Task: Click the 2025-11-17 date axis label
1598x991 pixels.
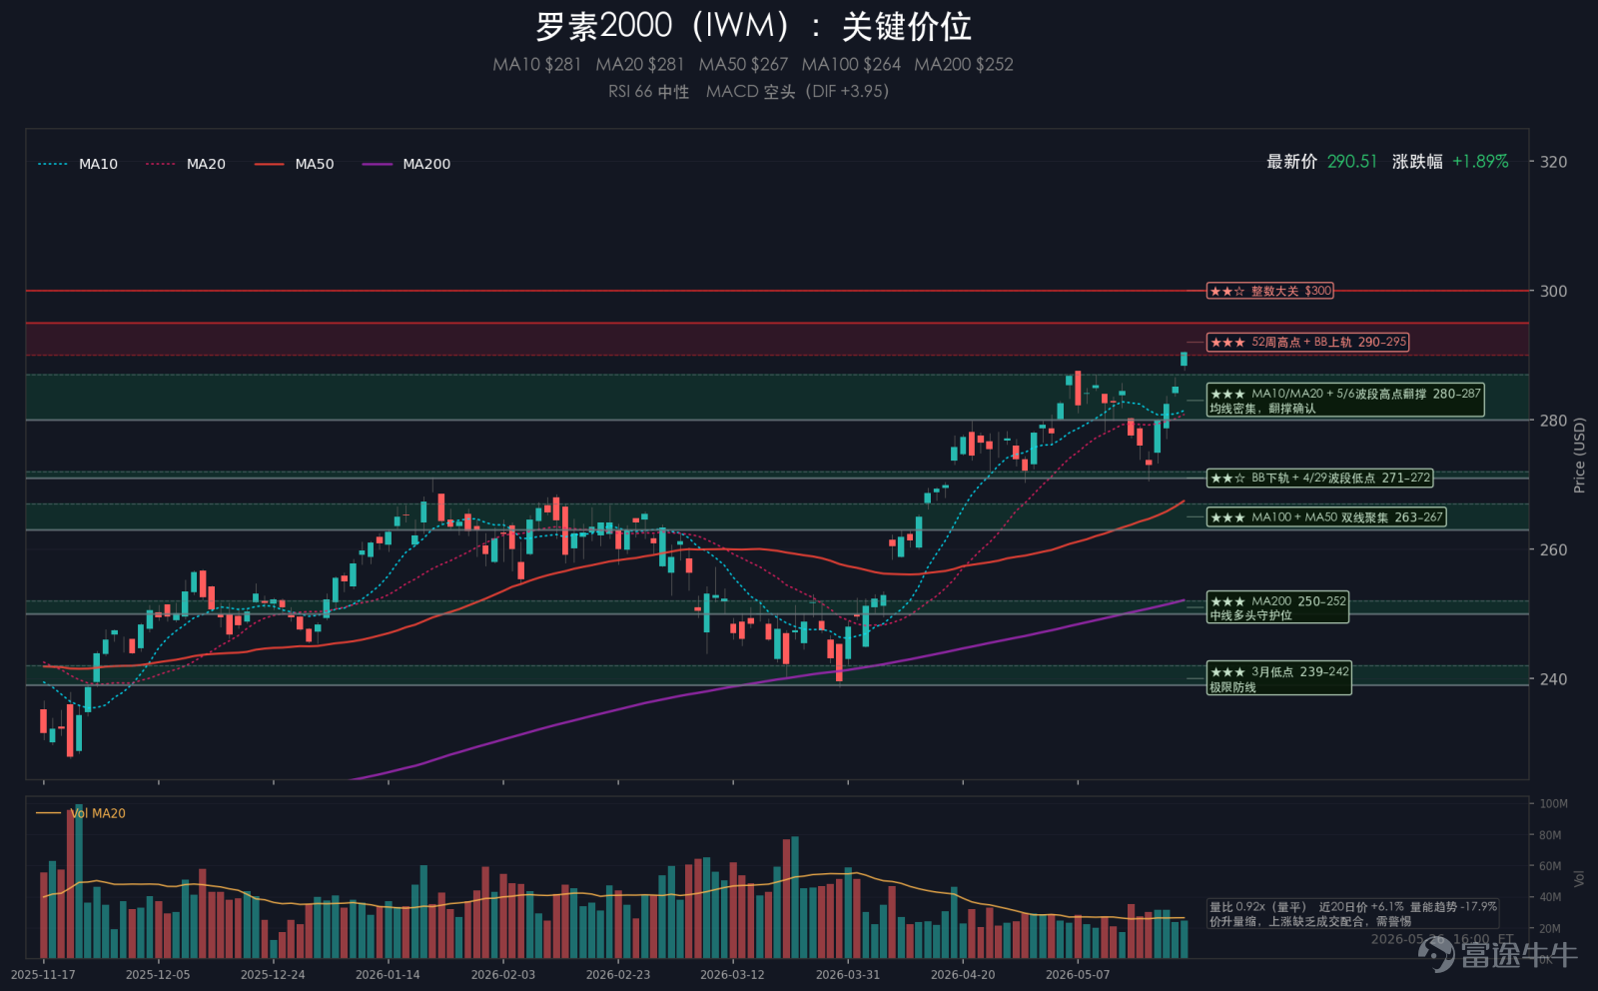Action: 43,974
